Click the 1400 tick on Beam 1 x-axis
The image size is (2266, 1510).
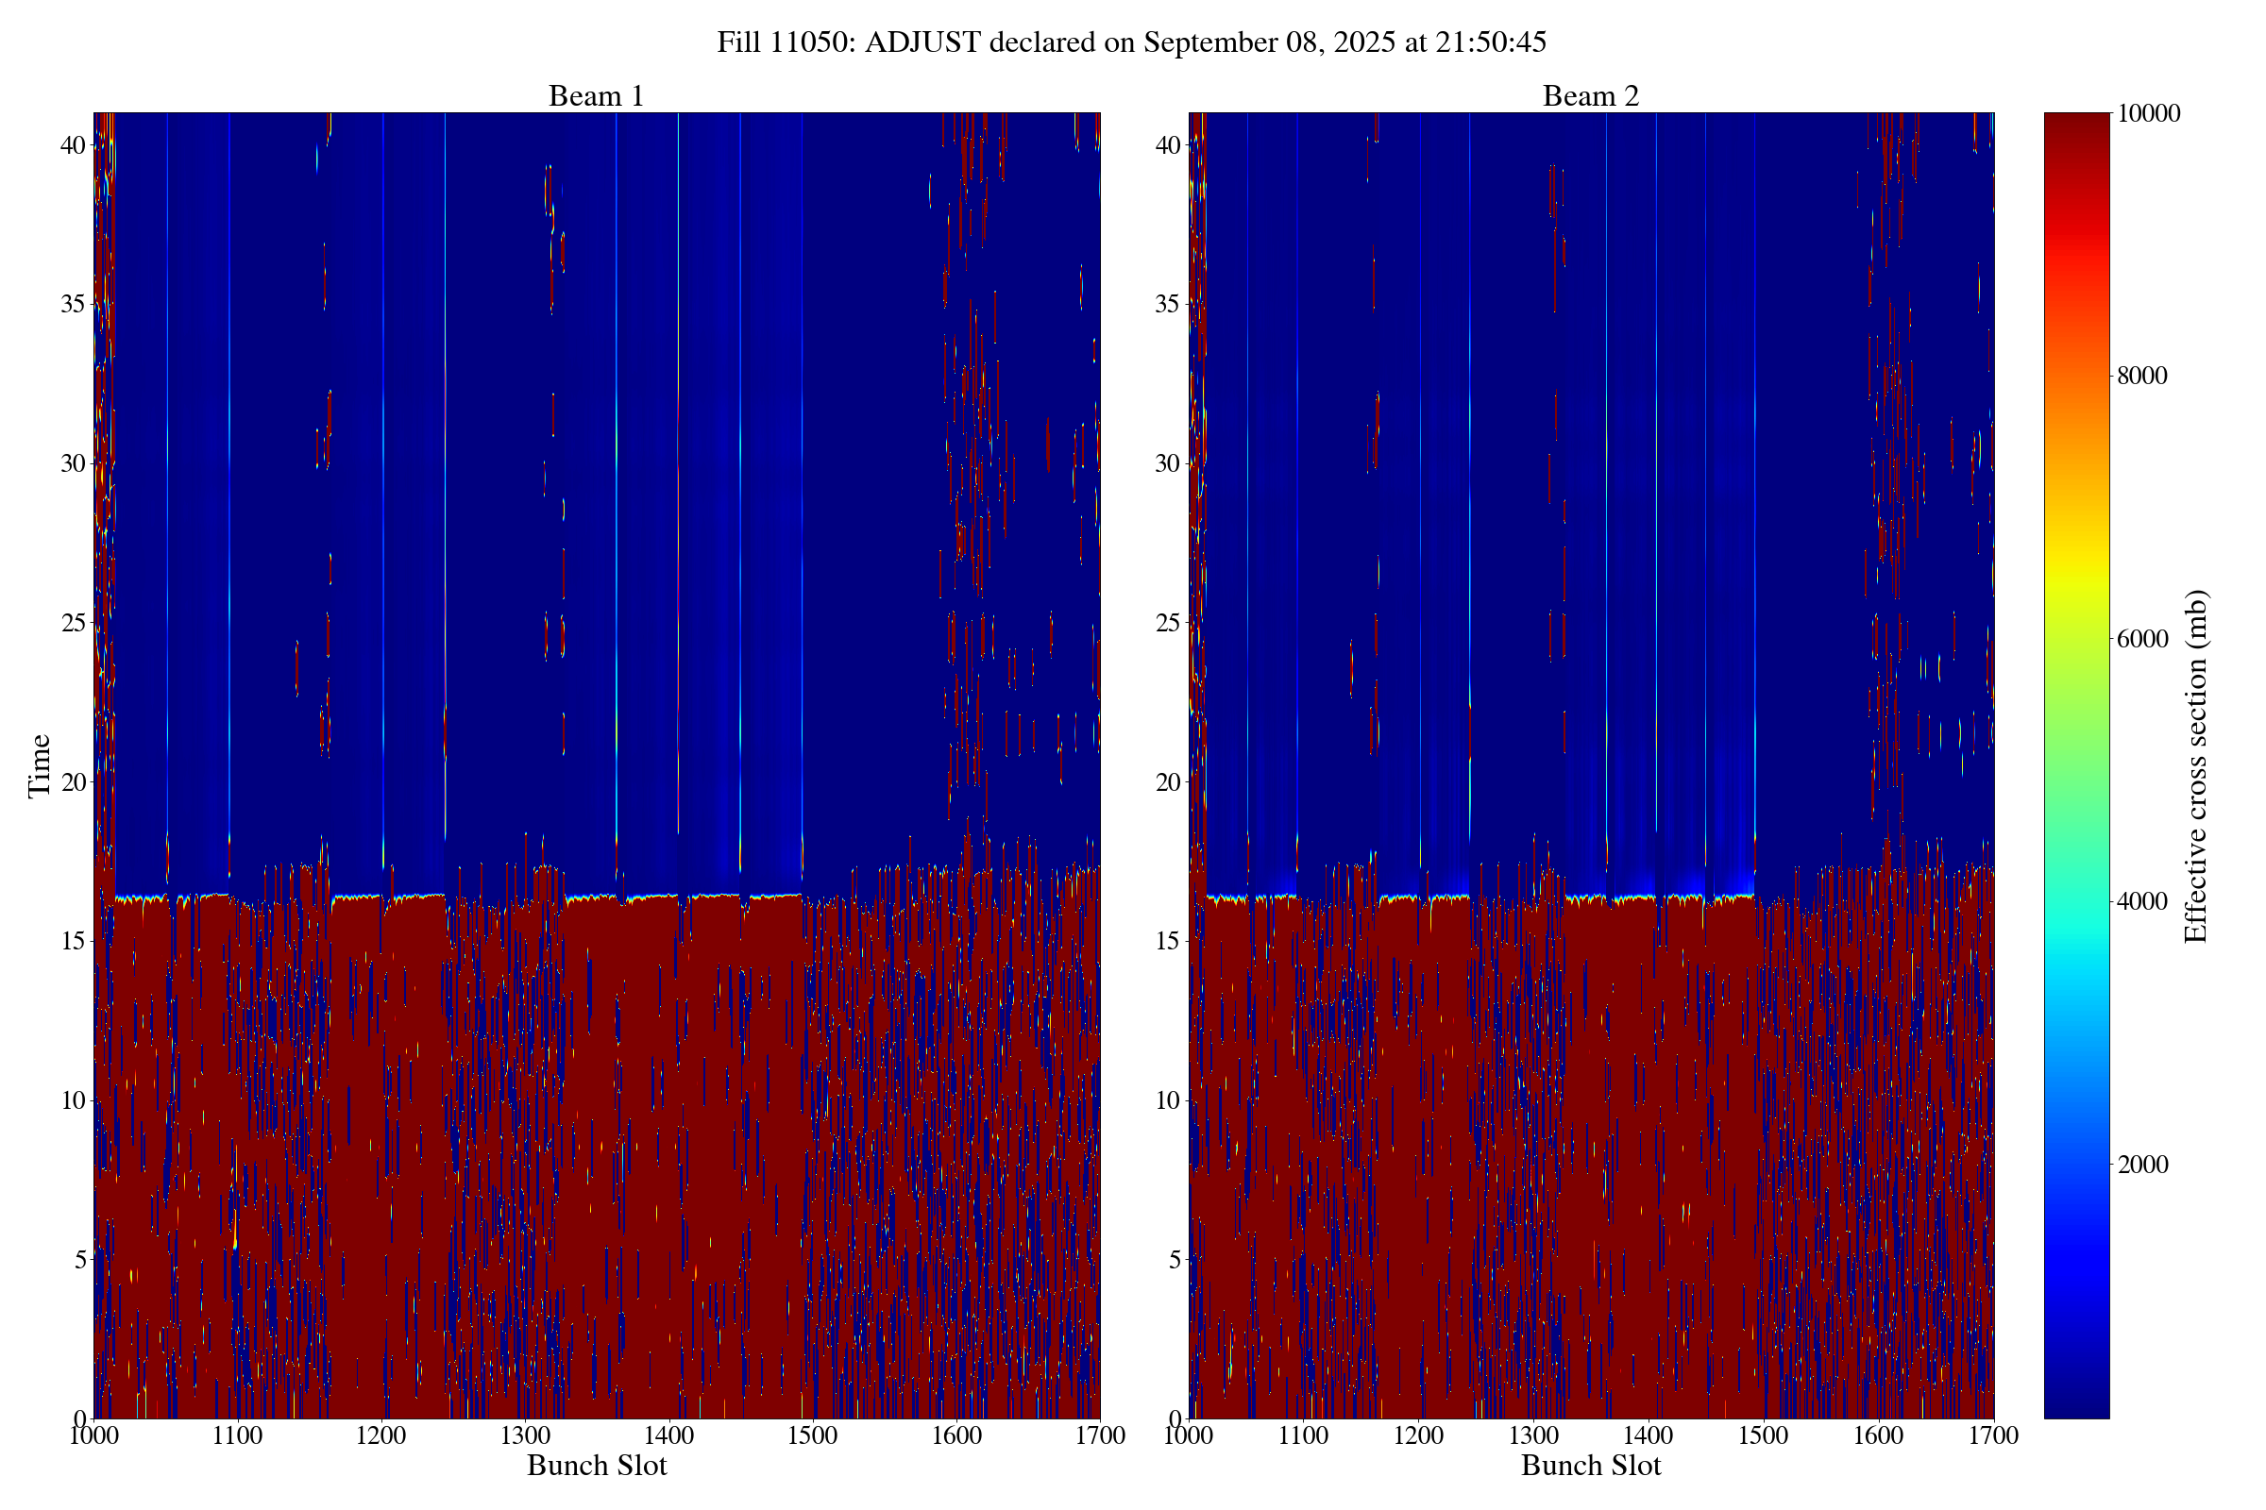[668, 1435]
